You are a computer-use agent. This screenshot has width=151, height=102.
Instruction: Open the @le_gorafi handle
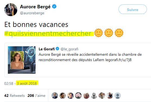(69, 49)
